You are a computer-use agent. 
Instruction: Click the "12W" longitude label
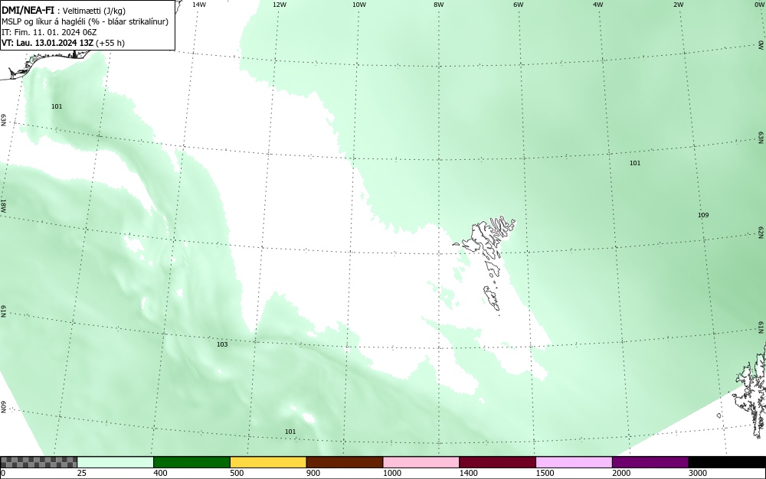point(280,5)
